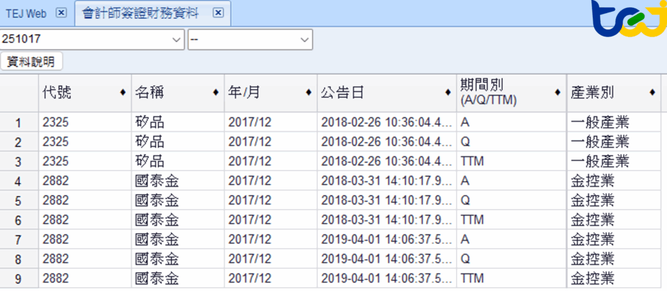Switch to the TEJ Web tab
The image size is (667, 291).
click(x=27, y=13)
